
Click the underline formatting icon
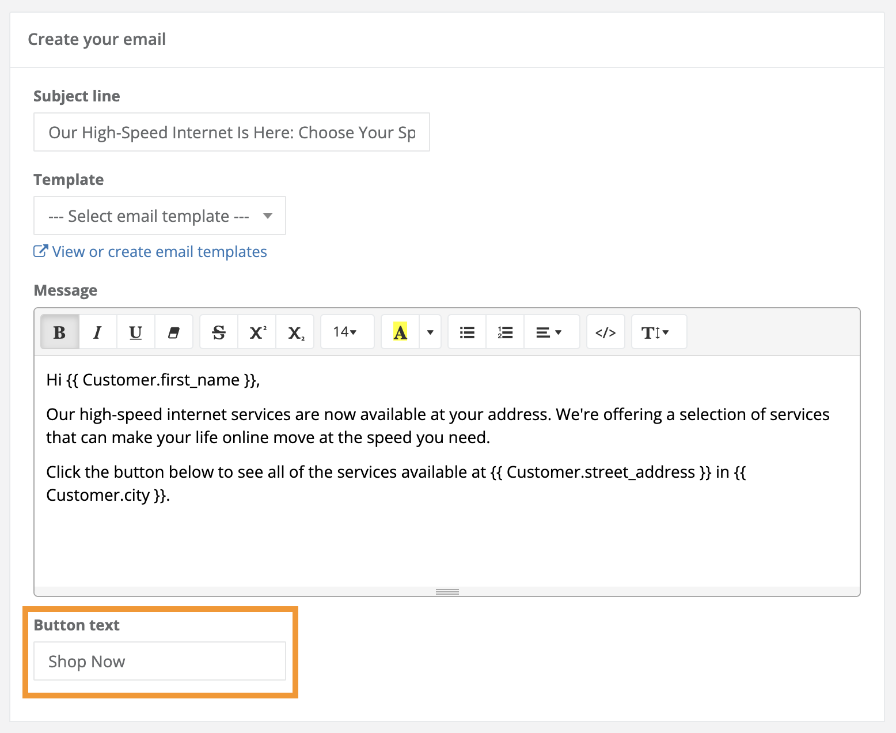point(135,333)
